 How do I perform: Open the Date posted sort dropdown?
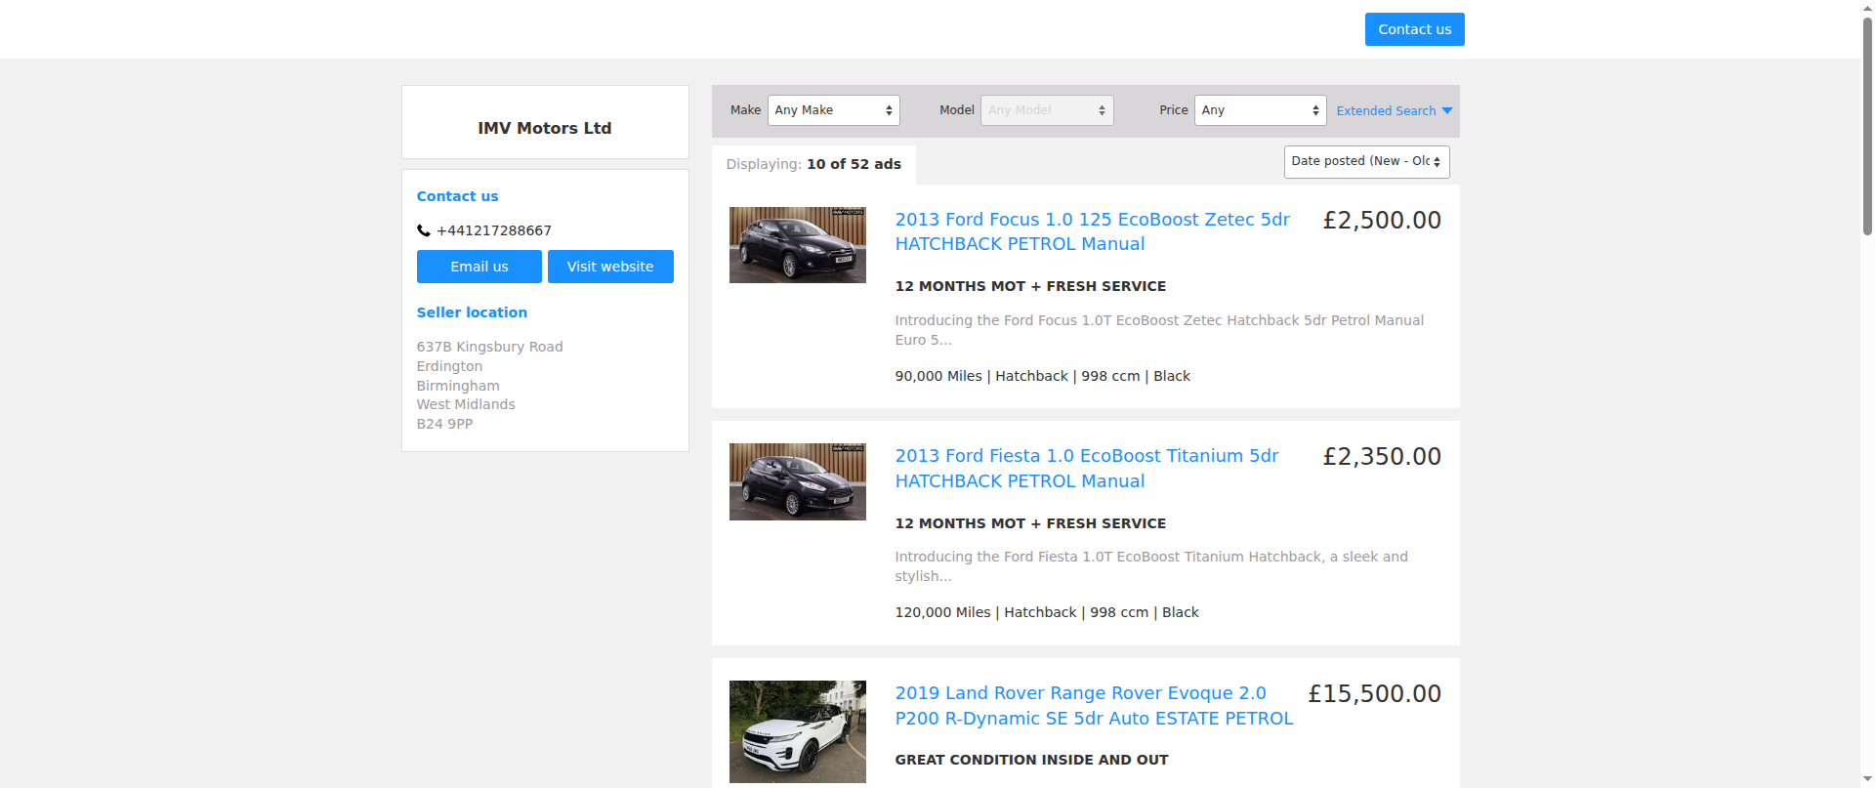[1366, 162]
